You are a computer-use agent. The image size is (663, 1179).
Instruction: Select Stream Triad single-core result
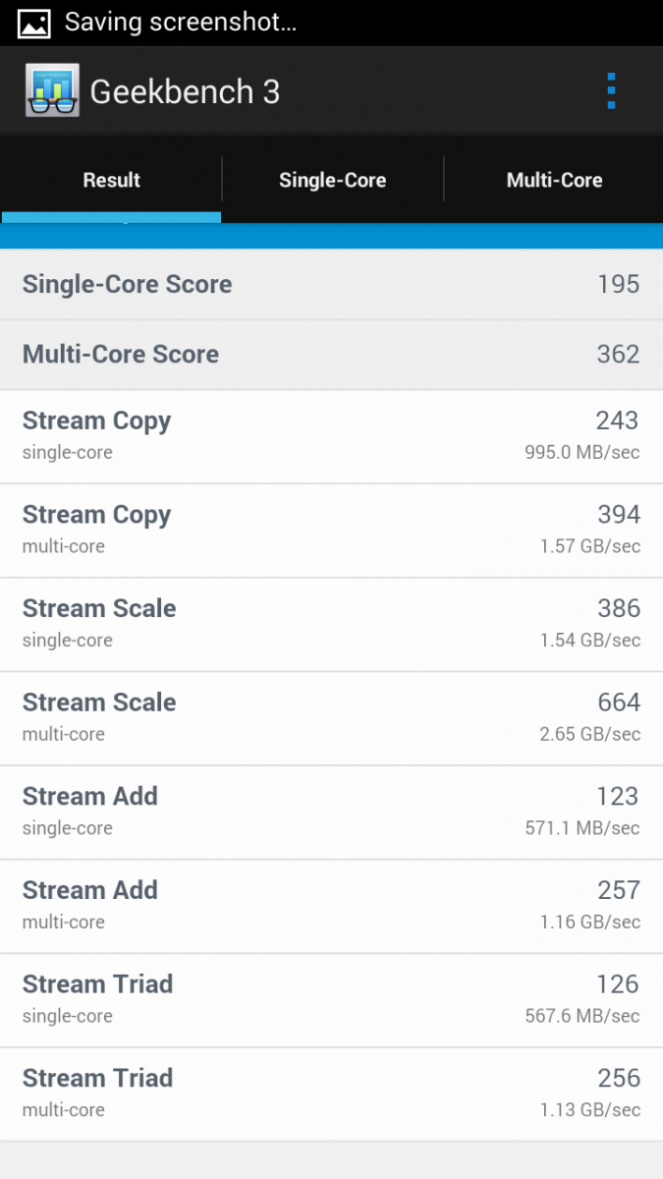pos(331,1000)
